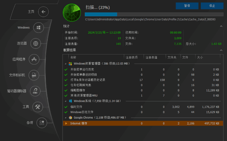Collapse the Windows资源管理器 group arrow
This screenshot has height=141, width=227.
pyautogui.click(x=66, y=64)
